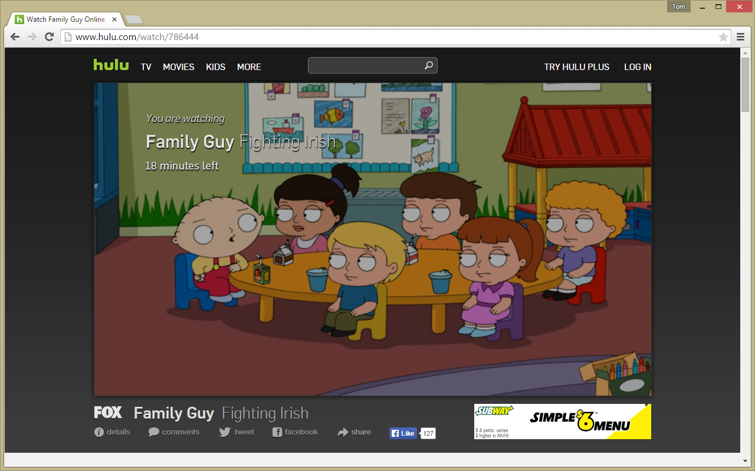The image size is (755, 471).
Task: Select the Watch Family Guy Online tab
Action: click(66, 19)
